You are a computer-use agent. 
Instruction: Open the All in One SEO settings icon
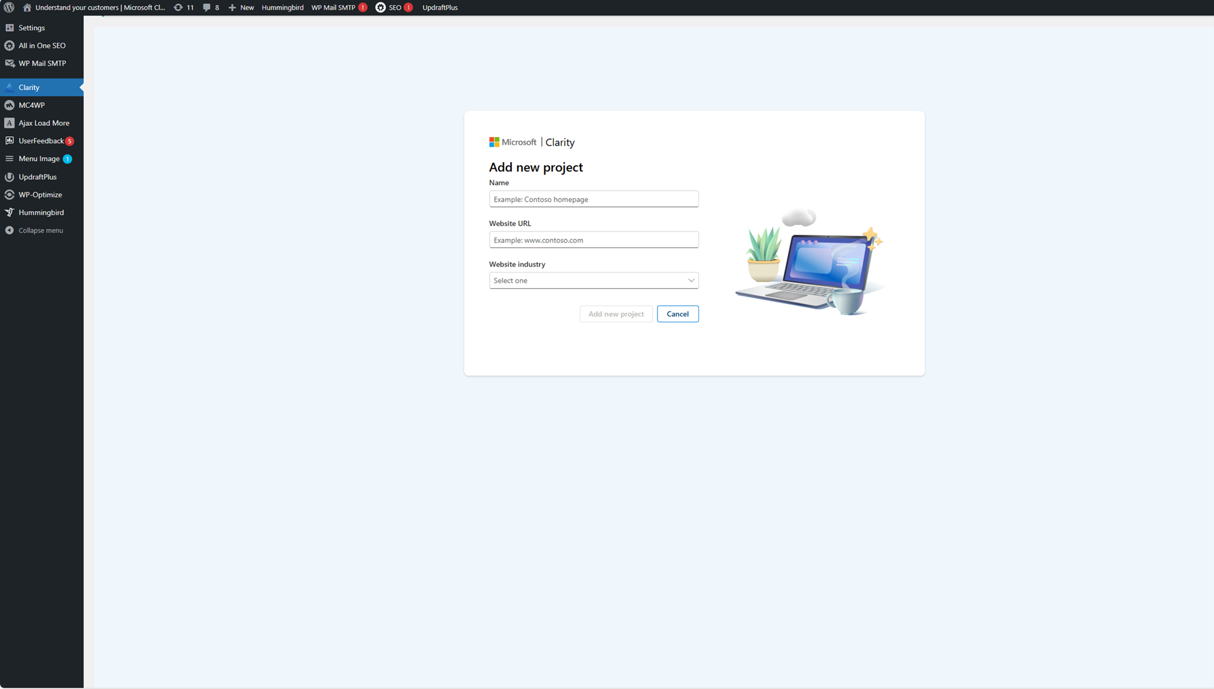[9, 45]
